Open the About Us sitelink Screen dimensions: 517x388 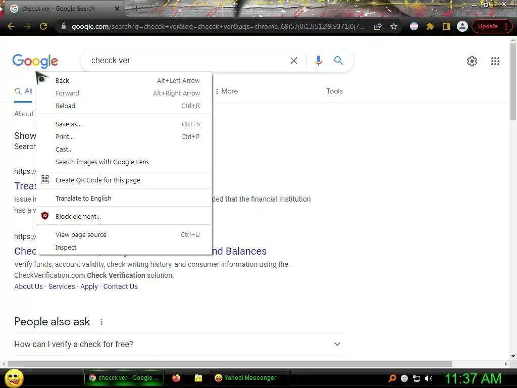pos(28,286)
